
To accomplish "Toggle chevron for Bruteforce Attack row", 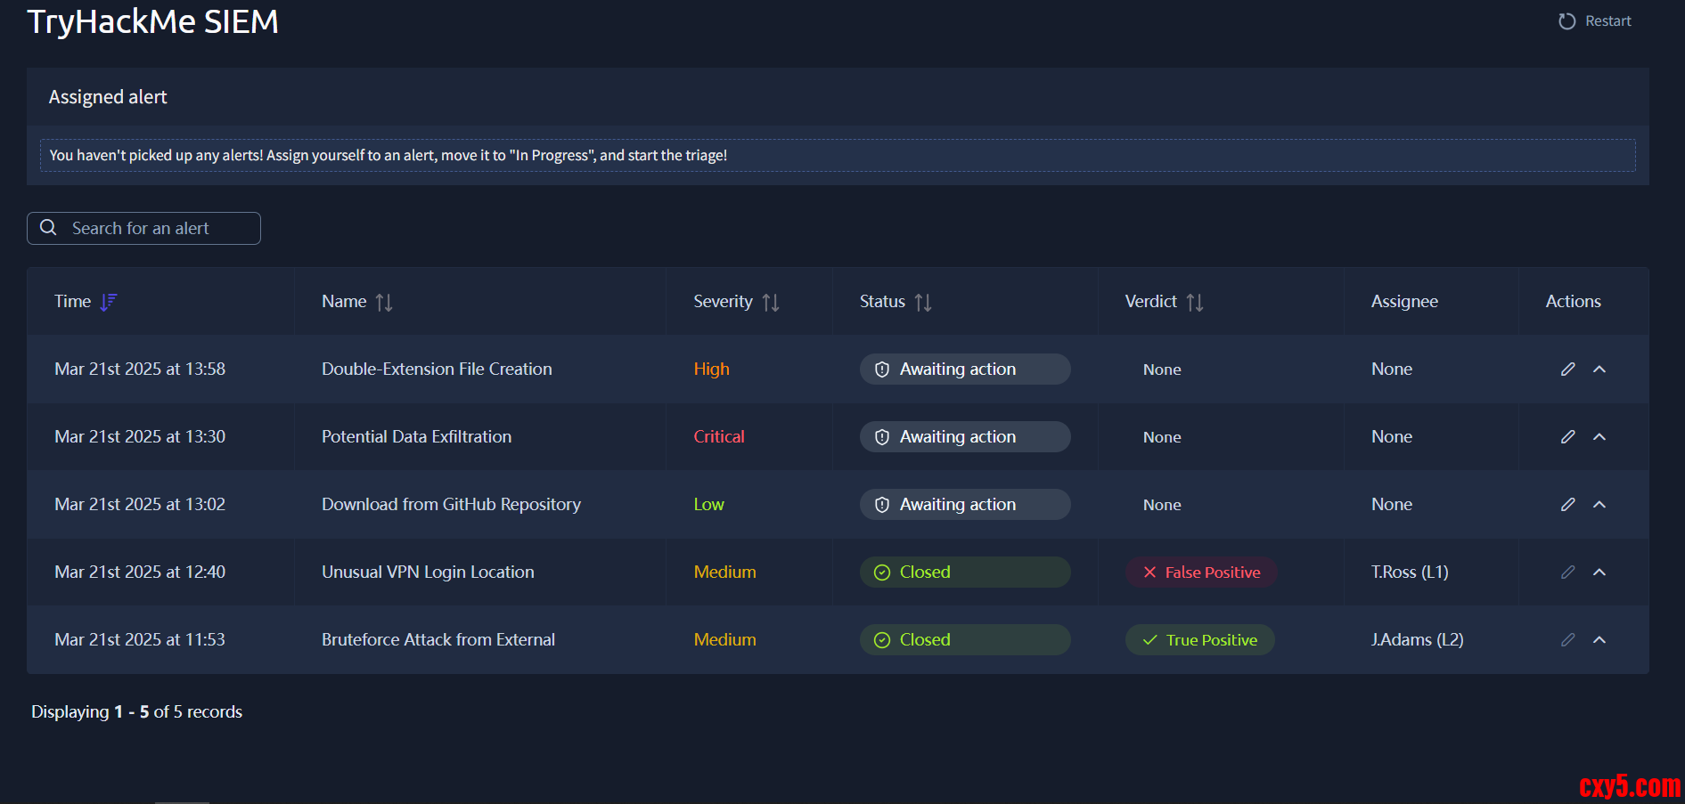I will click(1599, 640).
